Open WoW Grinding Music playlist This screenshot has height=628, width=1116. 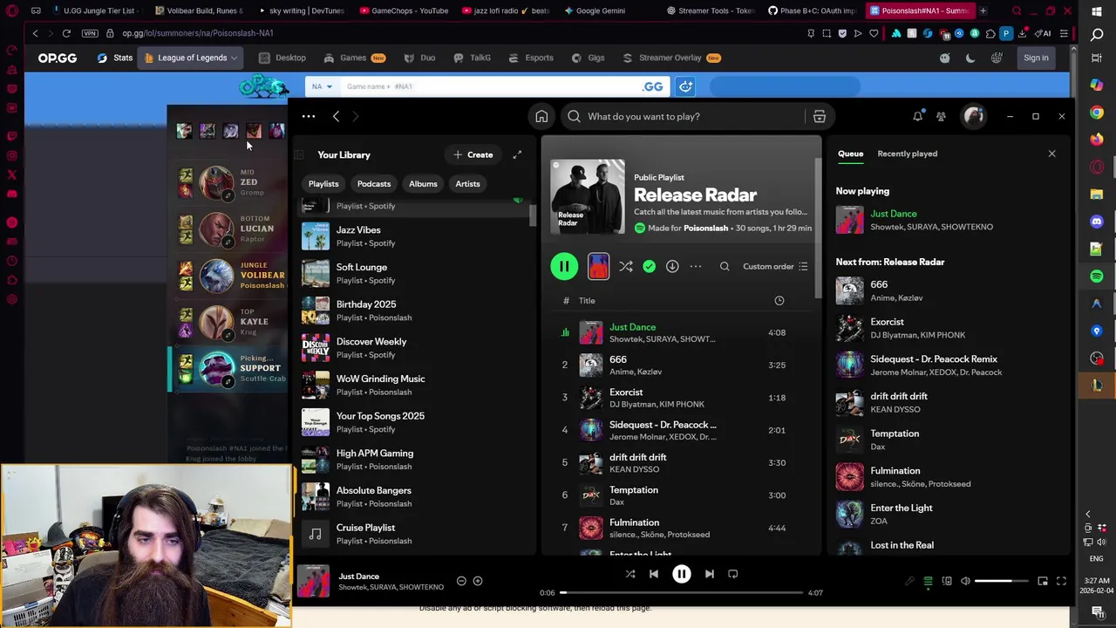(x=414, y=385)
